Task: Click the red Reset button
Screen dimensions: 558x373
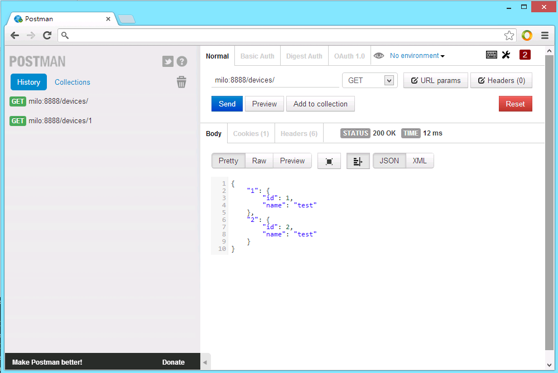Action: 515,104
